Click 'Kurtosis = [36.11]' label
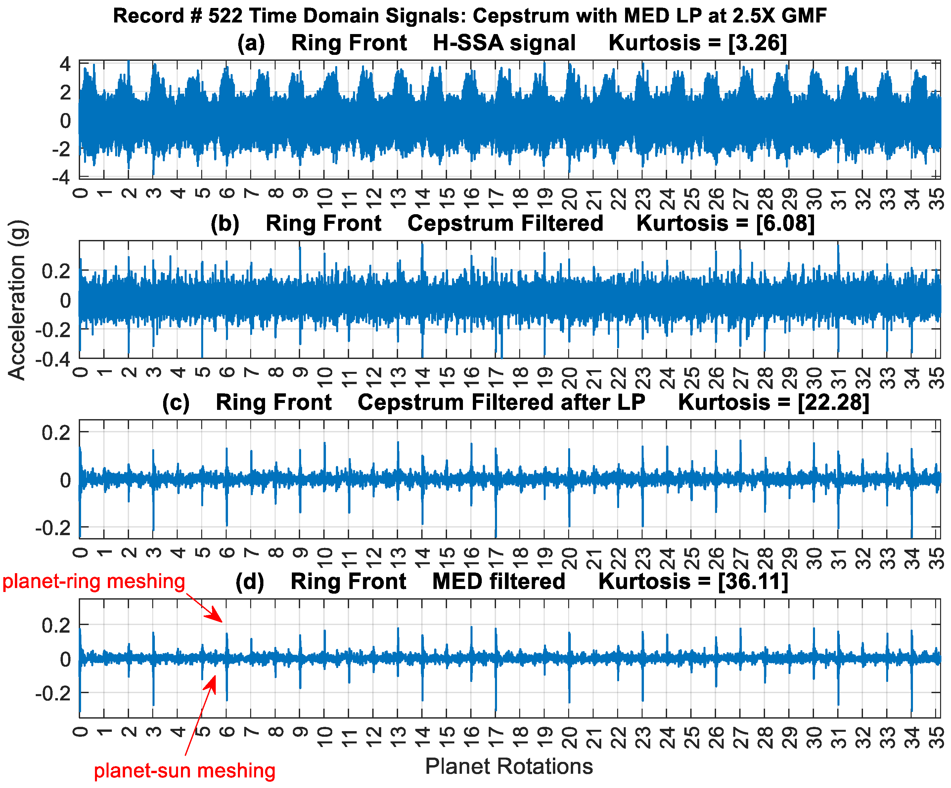 [x=693, y=581]
